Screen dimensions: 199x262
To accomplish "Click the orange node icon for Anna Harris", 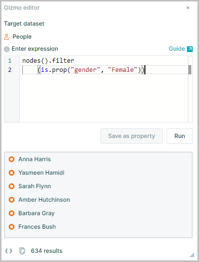I will (12, 159).
